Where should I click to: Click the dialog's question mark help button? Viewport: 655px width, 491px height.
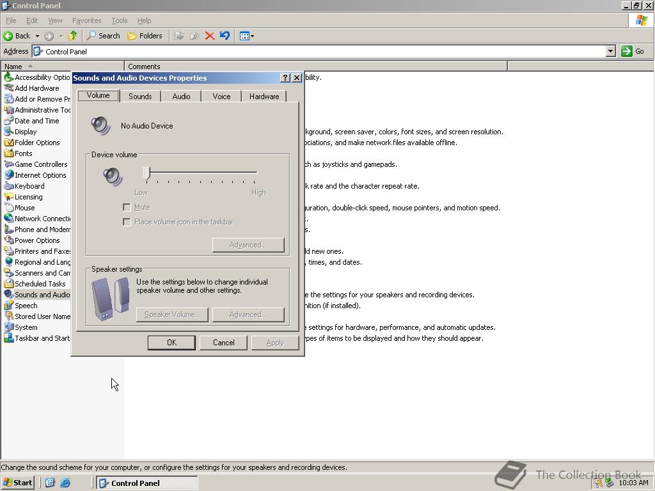(x=285, y=77)
